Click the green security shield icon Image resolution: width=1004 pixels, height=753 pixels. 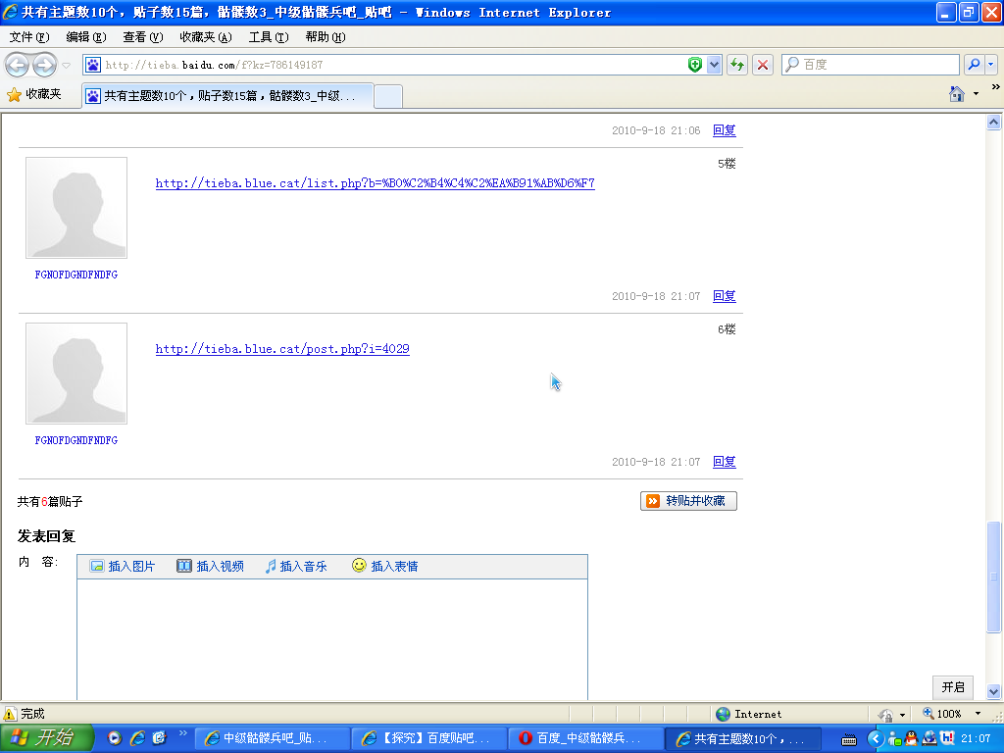tap(695, 65)
